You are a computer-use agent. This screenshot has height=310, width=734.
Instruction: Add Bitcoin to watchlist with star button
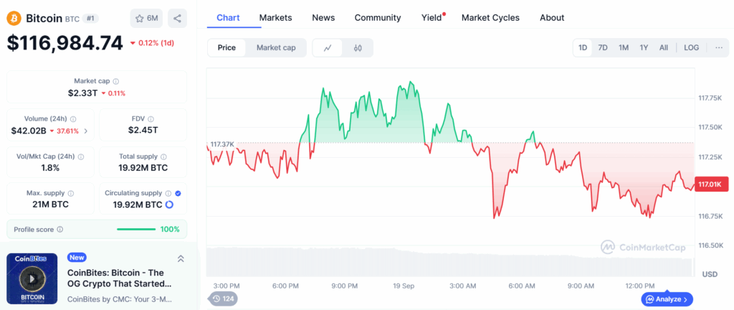[146, 18]
